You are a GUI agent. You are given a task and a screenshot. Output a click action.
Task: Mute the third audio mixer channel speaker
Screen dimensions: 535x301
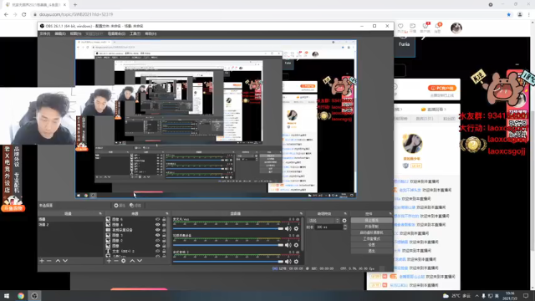click(x=288, y=262)
